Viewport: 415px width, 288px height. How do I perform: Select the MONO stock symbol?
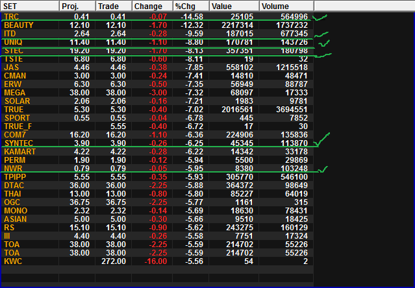(16, 211)
